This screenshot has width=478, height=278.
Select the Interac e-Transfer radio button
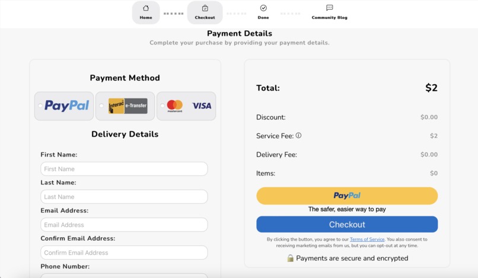tap(101, 106)
